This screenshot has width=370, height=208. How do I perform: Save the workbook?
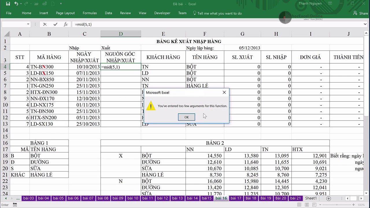point(8,4)
